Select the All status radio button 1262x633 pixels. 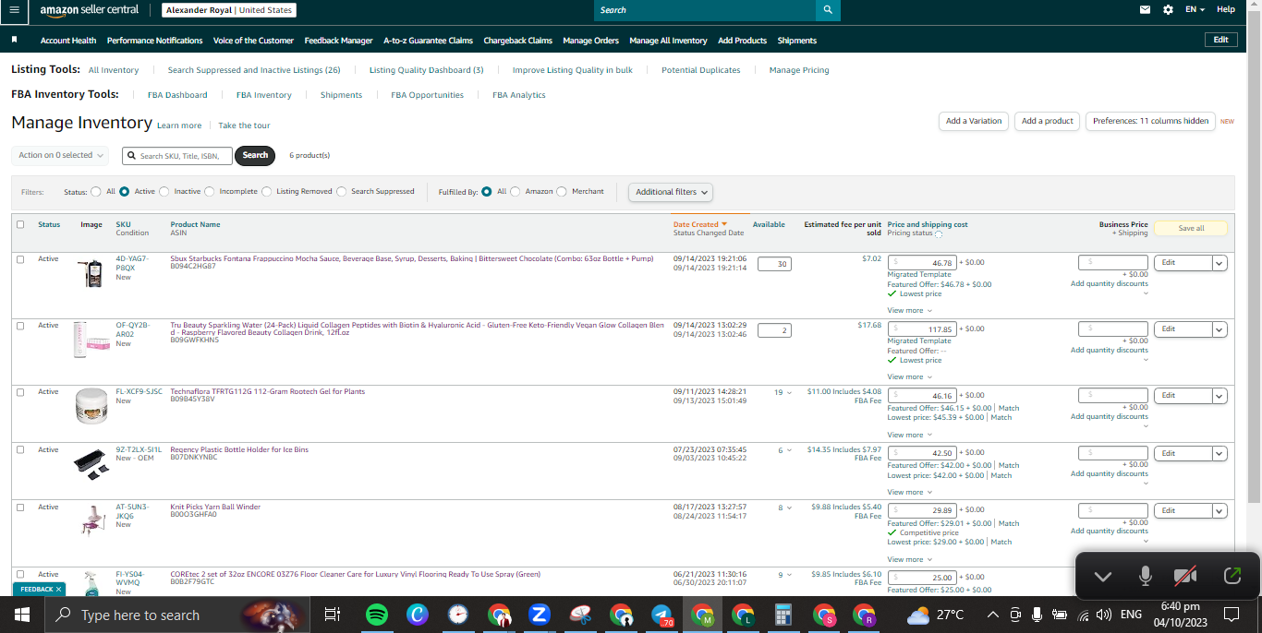(96, 192)
